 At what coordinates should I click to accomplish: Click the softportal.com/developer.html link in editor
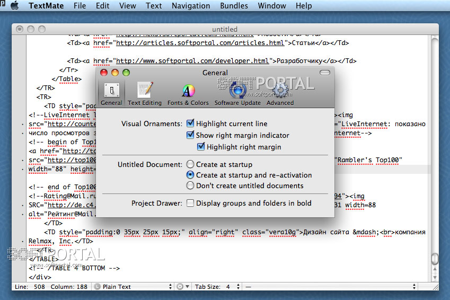[192, 61]
